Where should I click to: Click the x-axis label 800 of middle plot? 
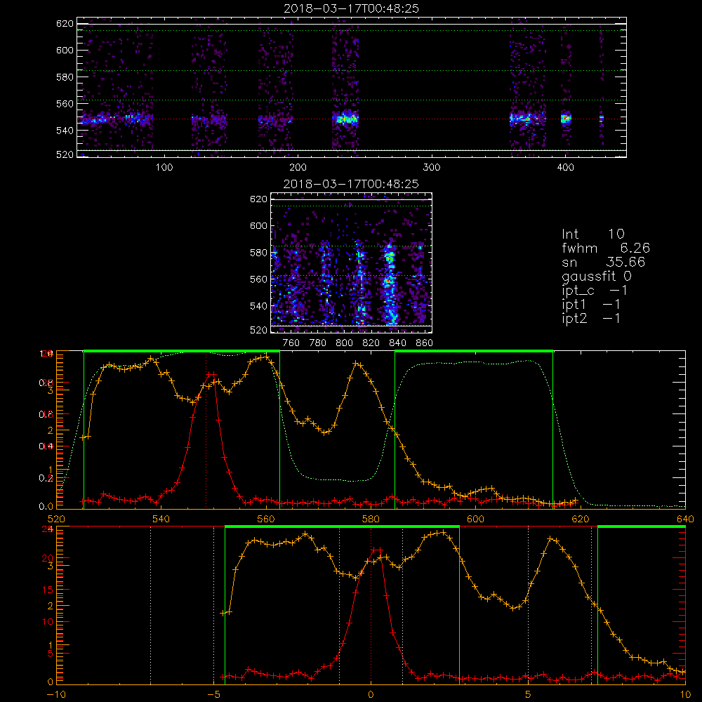point(344,343)
